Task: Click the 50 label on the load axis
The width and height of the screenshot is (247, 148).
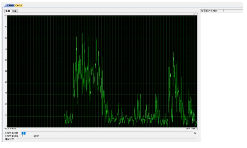Action: point(6,71)
